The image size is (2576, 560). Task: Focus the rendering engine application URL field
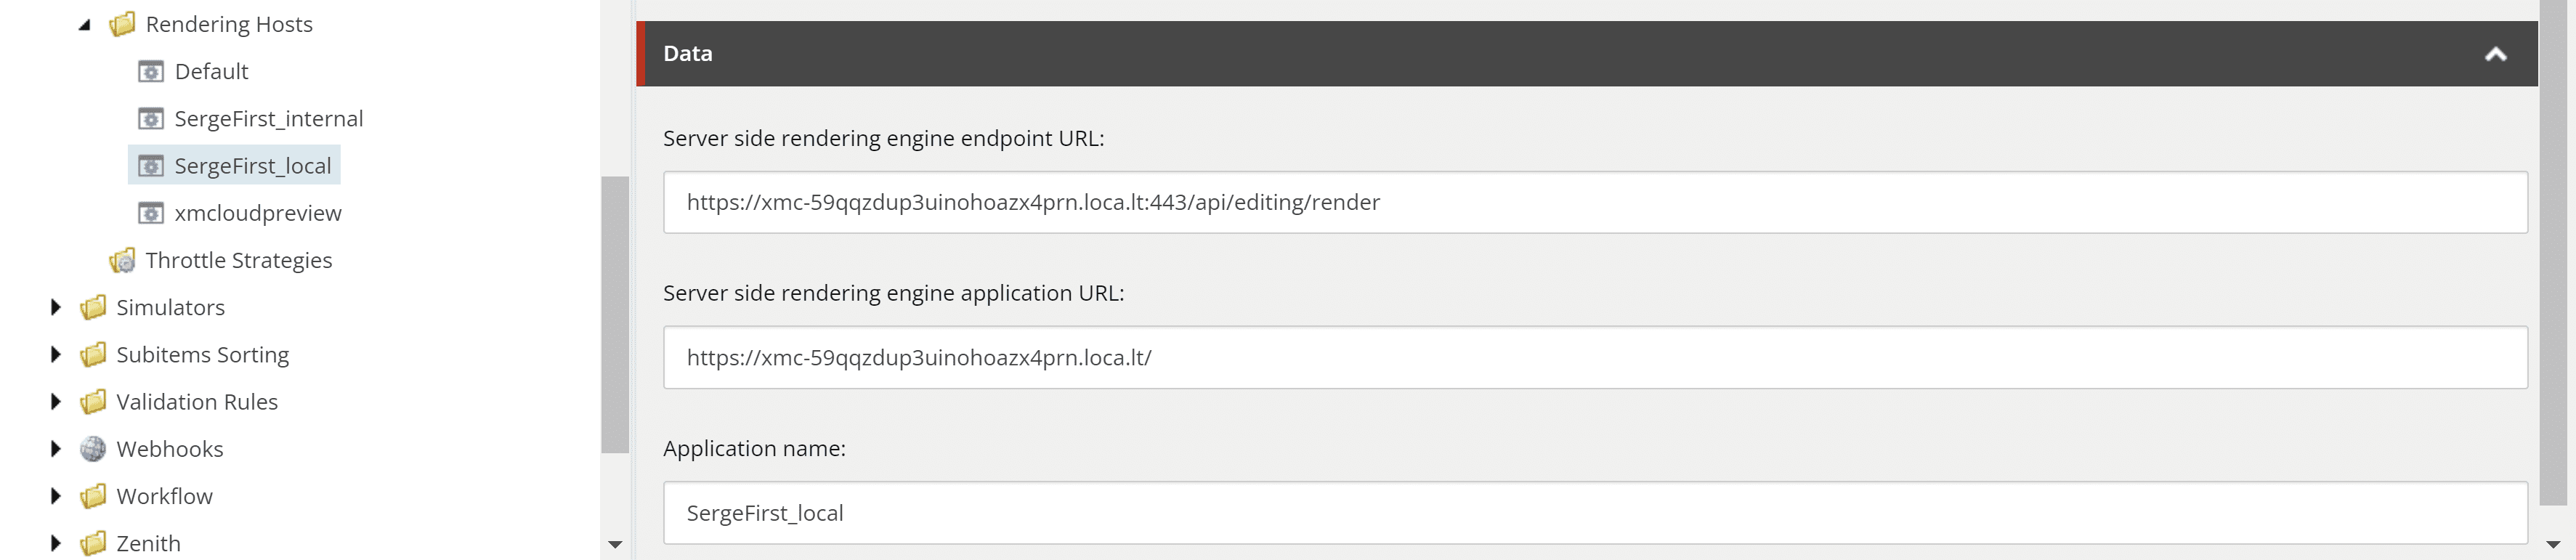[1594, 357]
